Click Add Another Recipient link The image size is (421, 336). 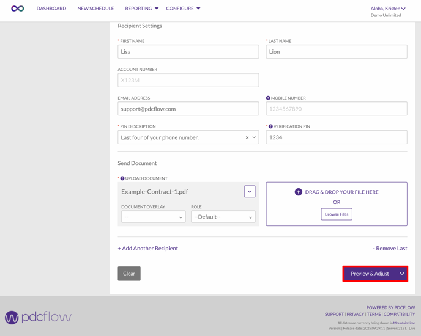[148, 249]
